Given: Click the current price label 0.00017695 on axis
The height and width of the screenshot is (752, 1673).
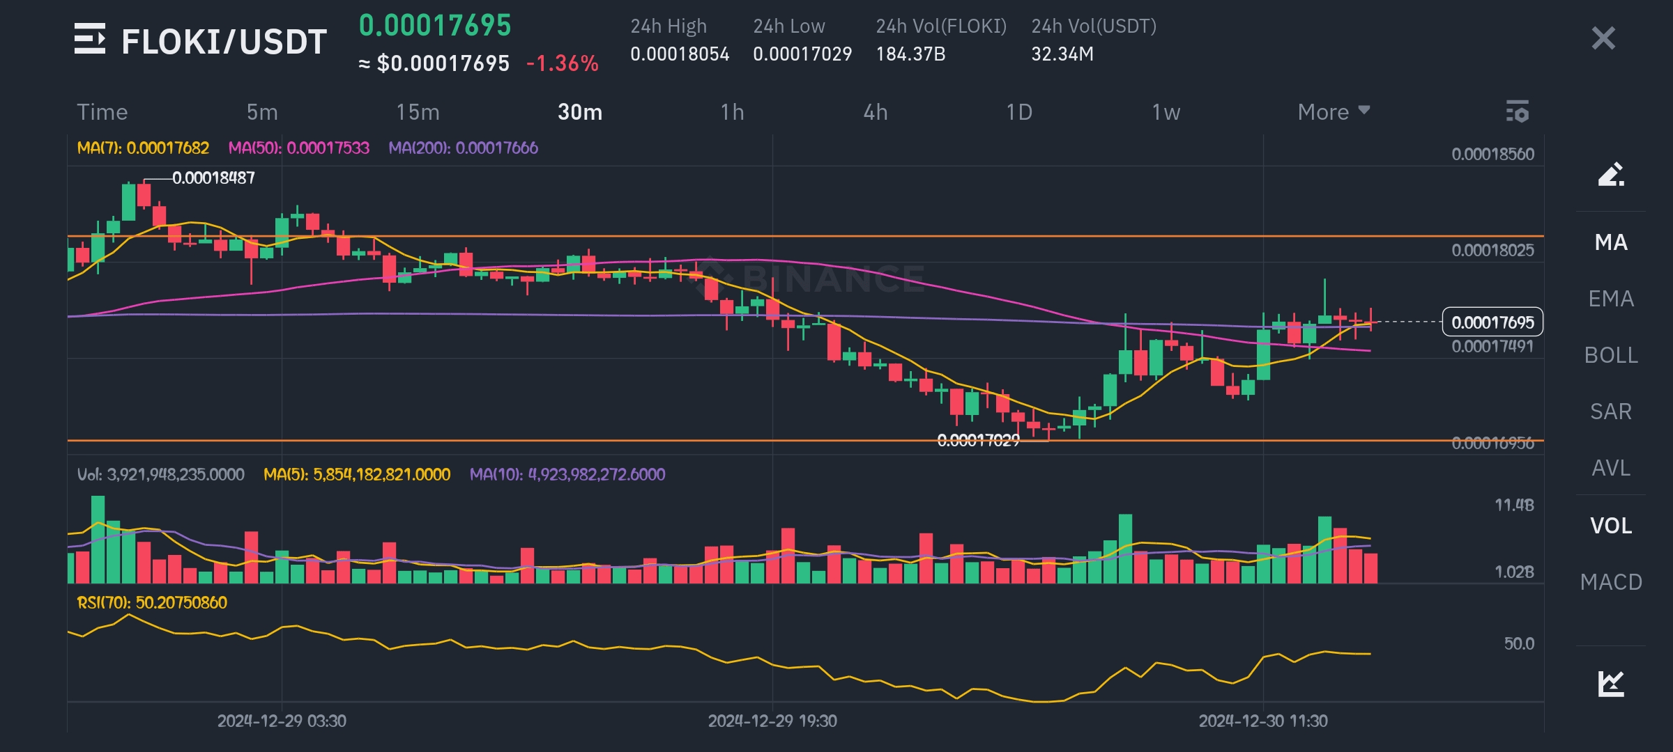Looking at the screenshot, I should click(x=1492, y=322).
